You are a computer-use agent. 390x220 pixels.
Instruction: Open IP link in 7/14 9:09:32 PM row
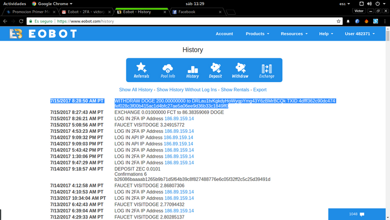tap(178, 137)
